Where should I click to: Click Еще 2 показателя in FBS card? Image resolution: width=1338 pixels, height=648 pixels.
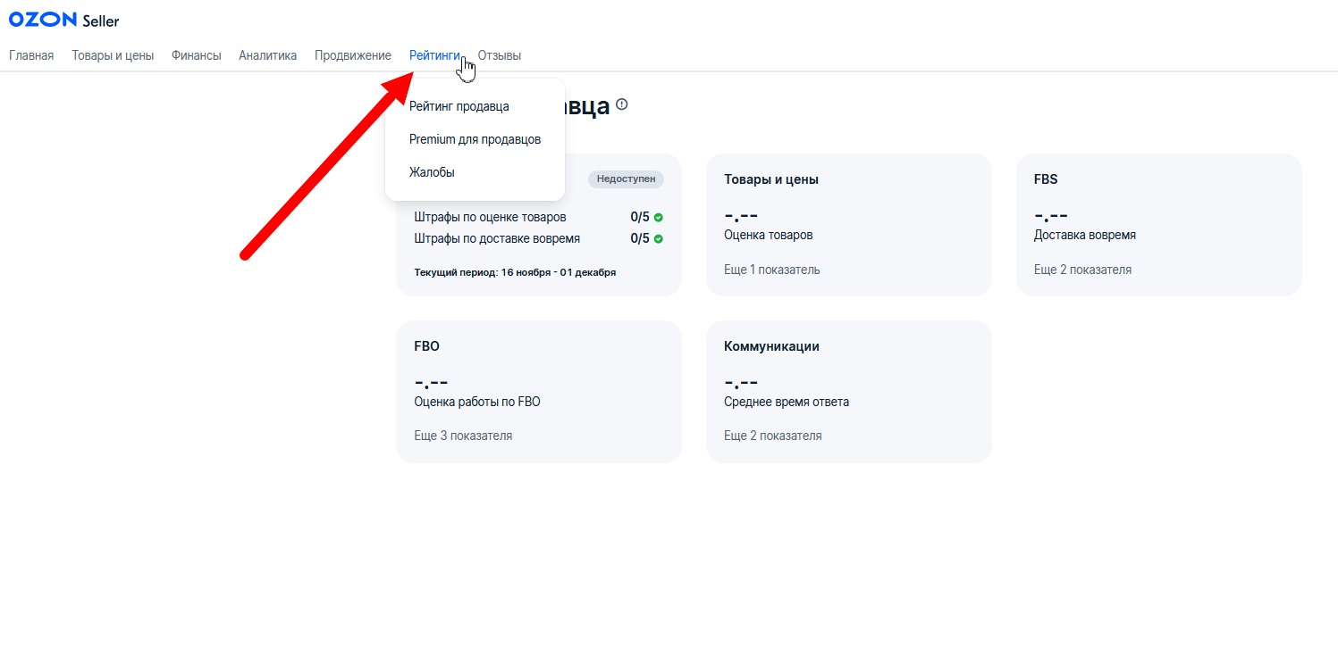tap(1083, 270)
